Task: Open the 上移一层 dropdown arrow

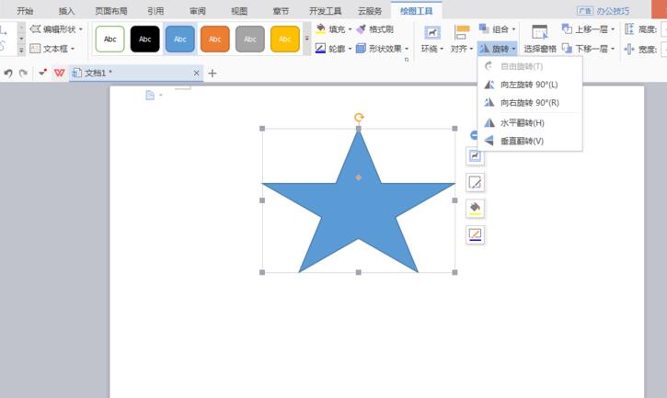Action: click(613, 29)
